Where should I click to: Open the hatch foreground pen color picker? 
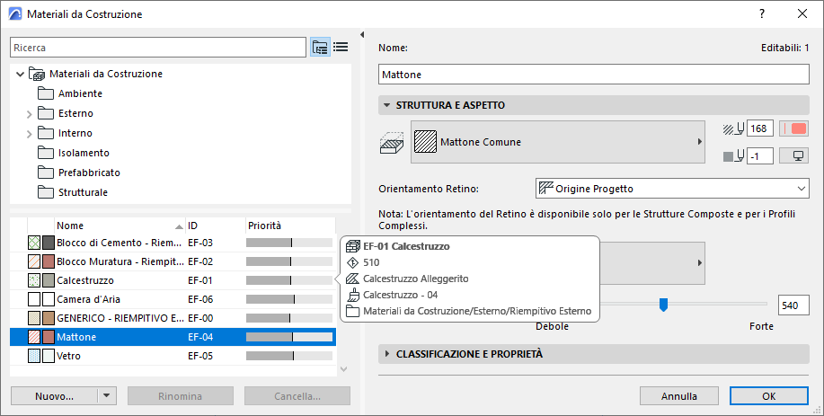tap(796, 128)
